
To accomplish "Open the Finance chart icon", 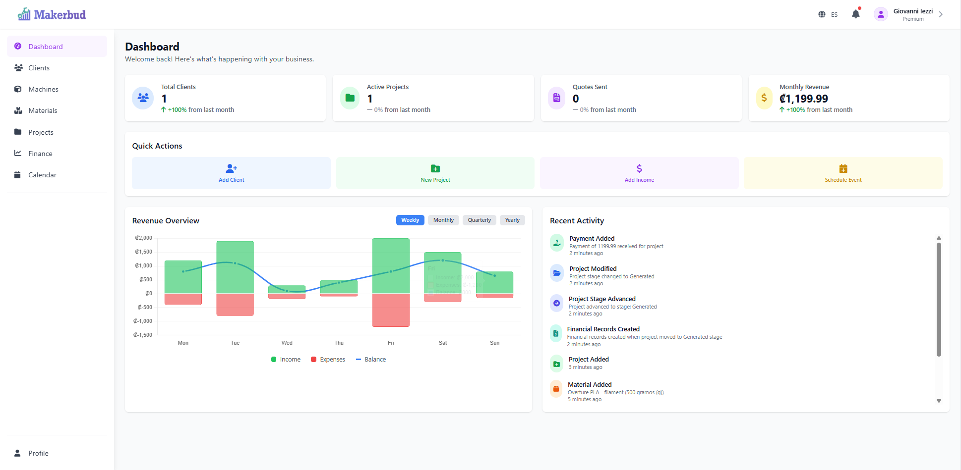I will pos(18,153).
